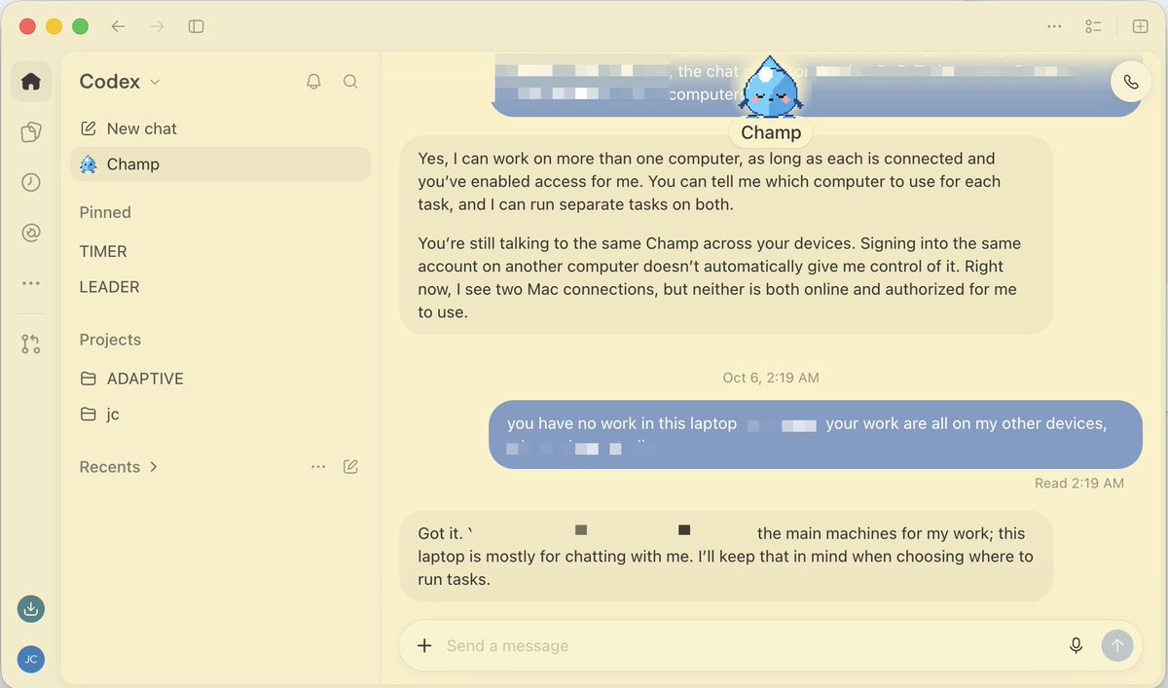Open the Home icon in left rail

click(31, 82)
